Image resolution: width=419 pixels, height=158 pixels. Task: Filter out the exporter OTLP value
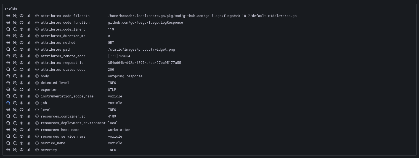point(15,90)
